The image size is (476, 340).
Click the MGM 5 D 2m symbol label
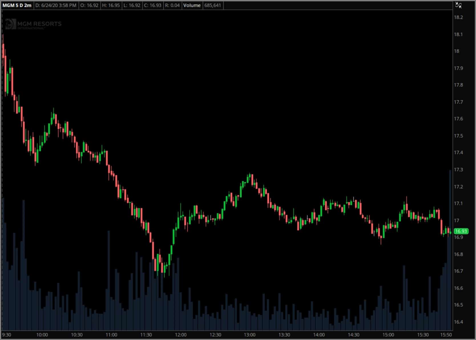tap(17, 5)
